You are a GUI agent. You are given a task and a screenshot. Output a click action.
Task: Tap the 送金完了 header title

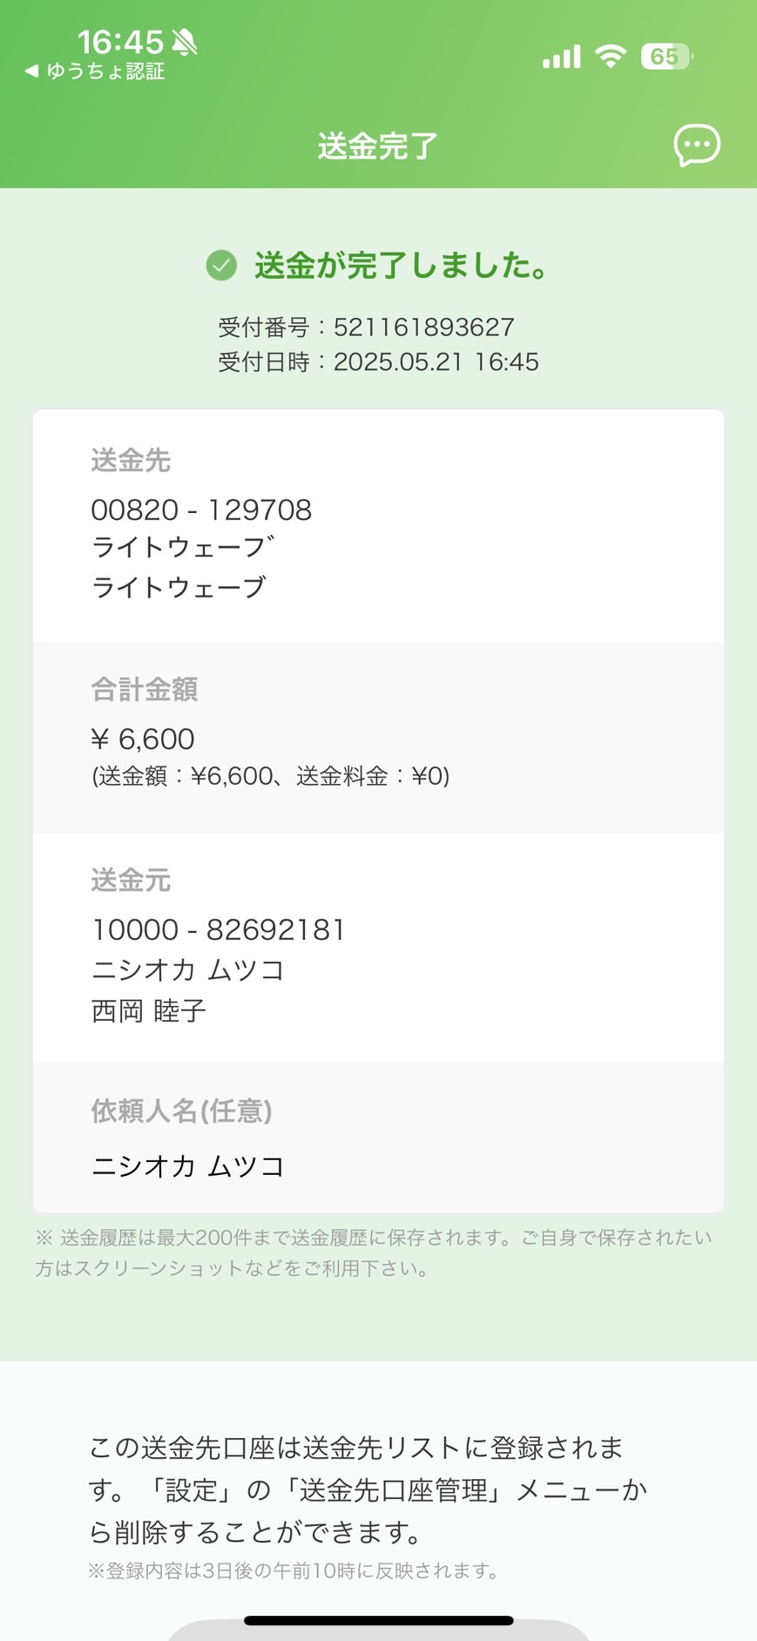(x=378, y=145)
